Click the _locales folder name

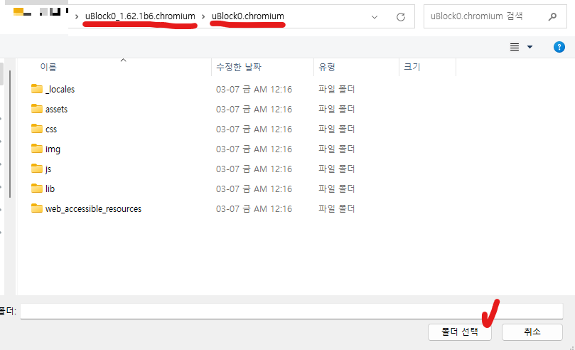pyautogui.click(x=60, y=89)
